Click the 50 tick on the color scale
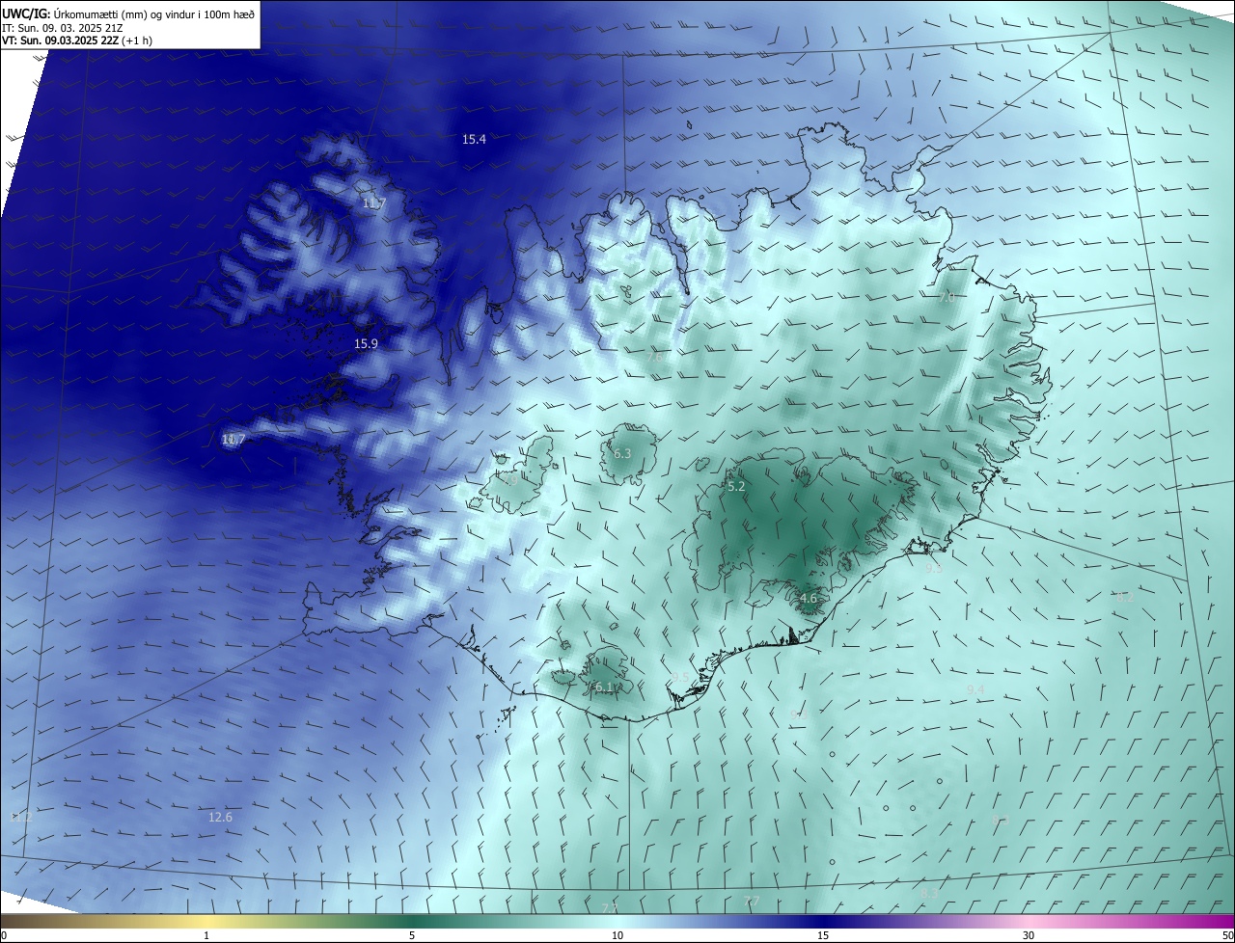This screenshot has width=1235, height=943. [1227, 935]
